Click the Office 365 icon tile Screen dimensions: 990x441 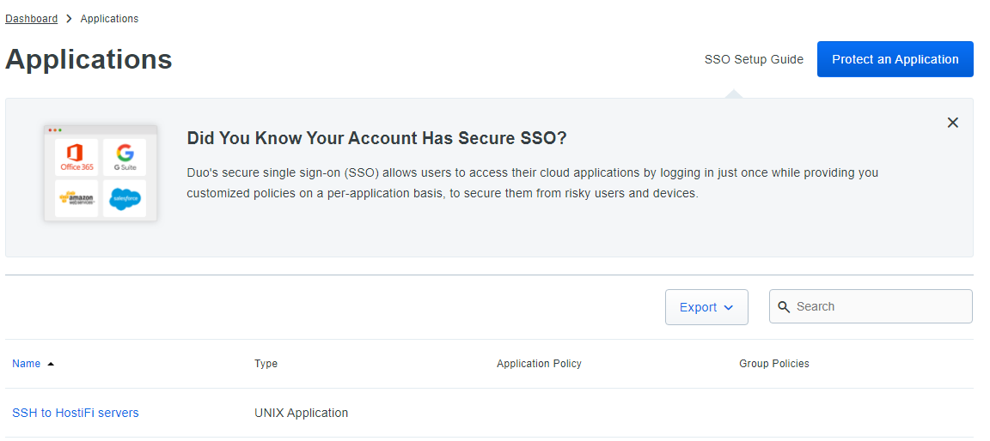click(77, 157)
